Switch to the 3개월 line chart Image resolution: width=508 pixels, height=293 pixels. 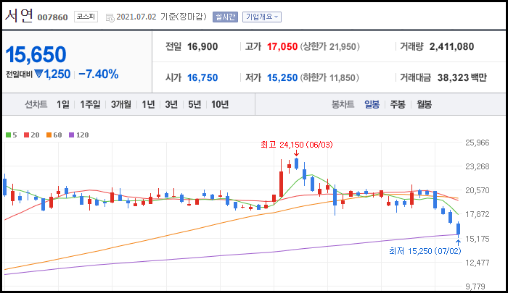pos(121,104)
